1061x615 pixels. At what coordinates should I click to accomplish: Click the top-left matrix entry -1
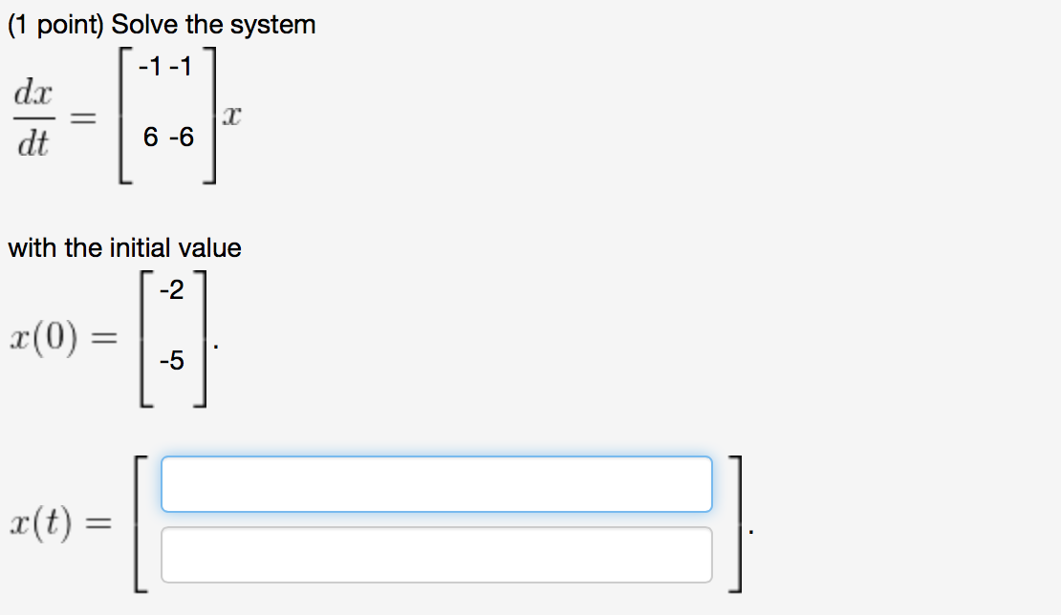150,66
